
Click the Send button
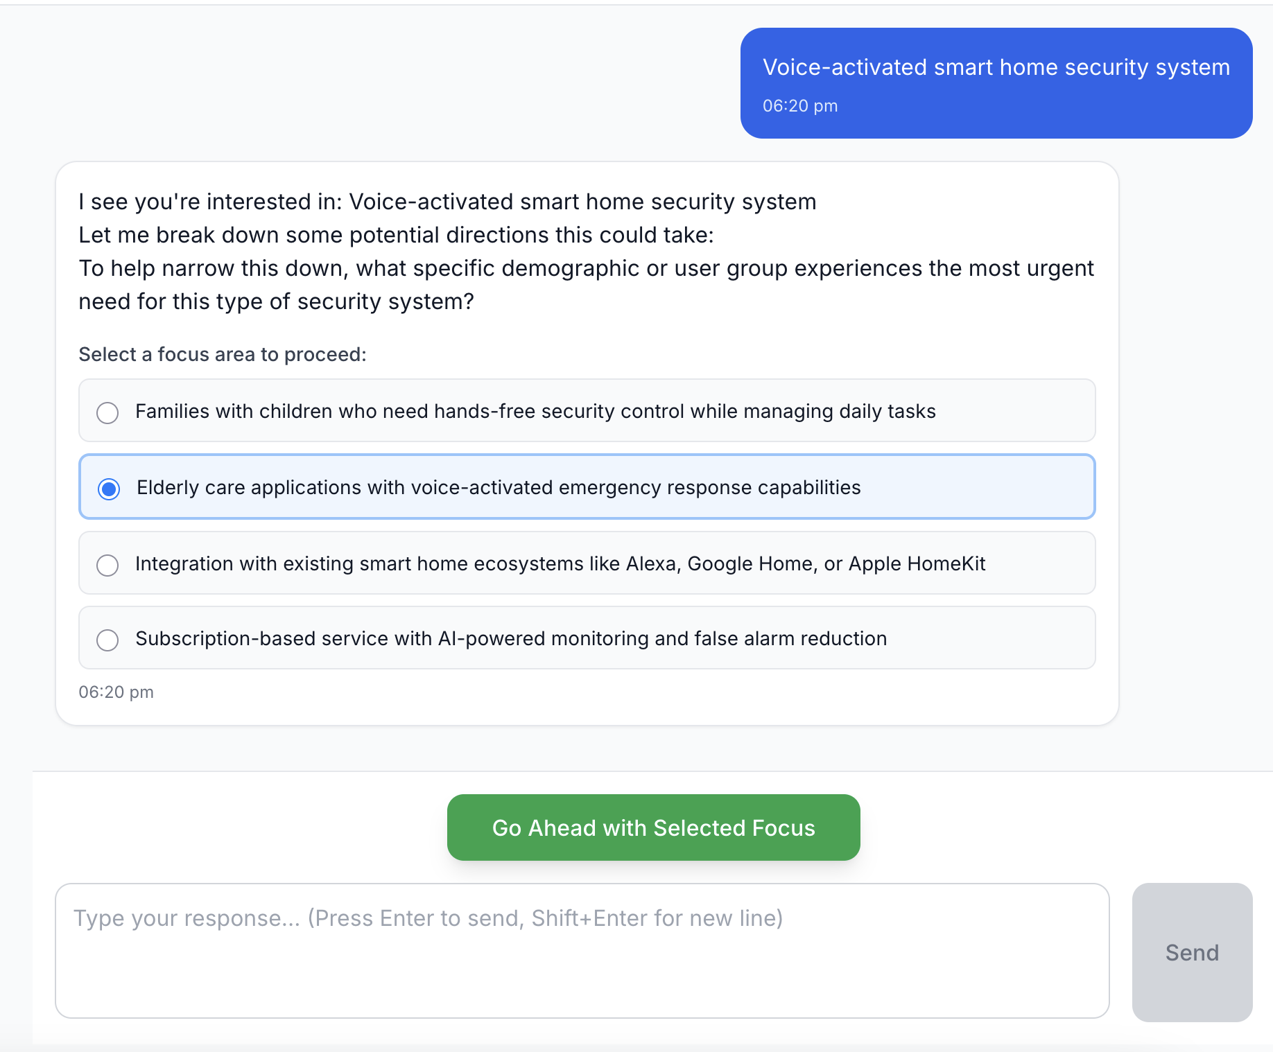(1191, 952)
